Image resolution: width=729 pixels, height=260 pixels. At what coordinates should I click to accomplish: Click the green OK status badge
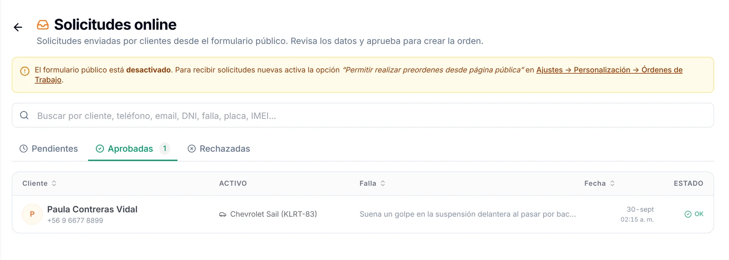click(x=694, y=214)
